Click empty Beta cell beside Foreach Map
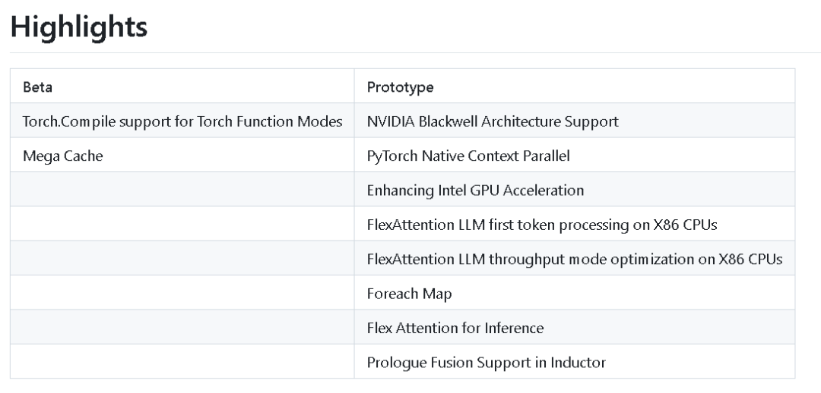This screenshot has width=821, height=393. (182, 293)
